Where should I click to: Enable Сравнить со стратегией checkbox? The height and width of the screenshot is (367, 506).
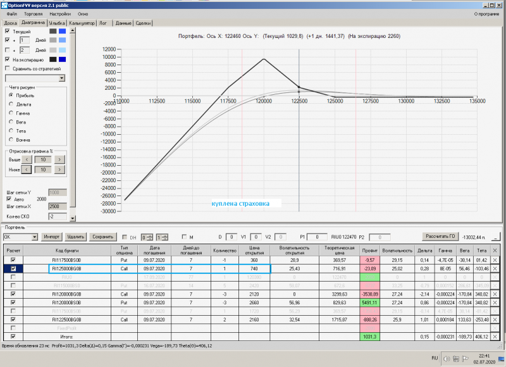(x=8, y=68)
